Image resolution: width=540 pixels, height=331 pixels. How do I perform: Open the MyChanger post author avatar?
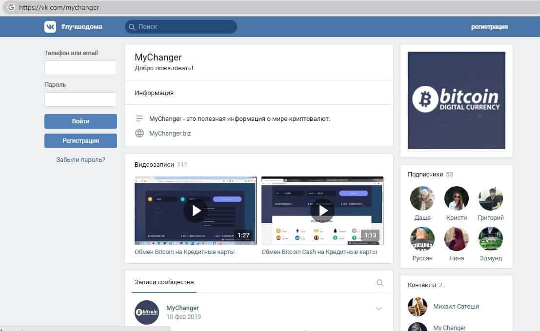coord(147,312)
